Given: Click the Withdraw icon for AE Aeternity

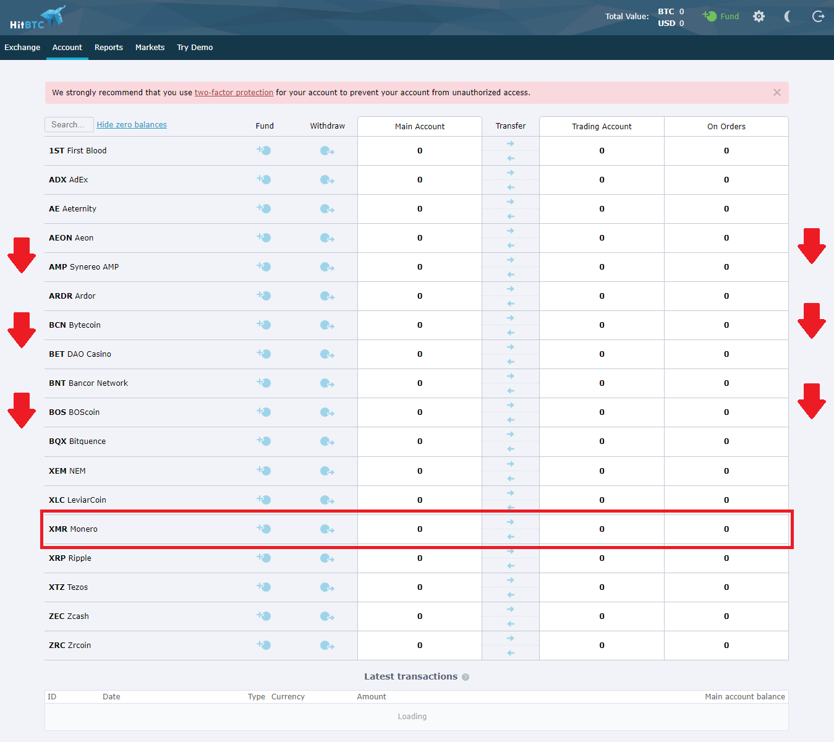Looking at the screenshot, I should [327, 209].
